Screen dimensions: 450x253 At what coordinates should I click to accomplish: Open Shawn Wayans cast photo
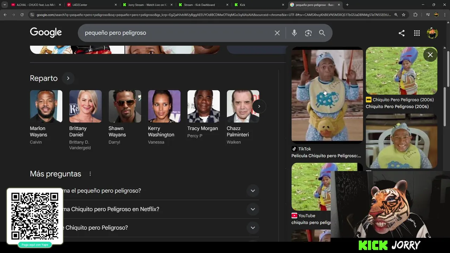pyautogui.click(x=125, y=106)
